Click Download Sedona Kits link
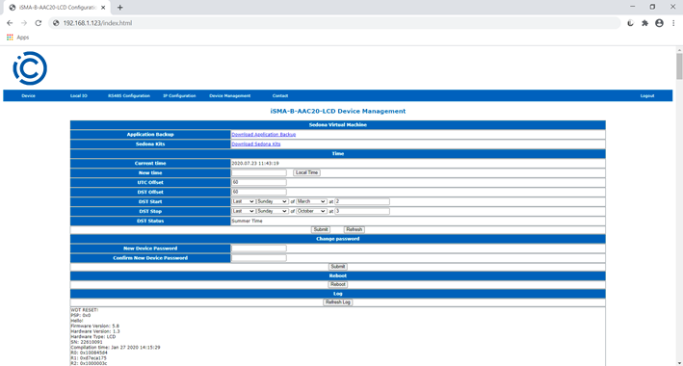Image resolution: width=683 pixels, height=366 pixels. [256, 144]
